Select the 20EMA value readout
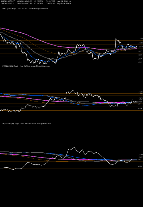This screenshot has width=143, height=207. click(x=7, y=1)
